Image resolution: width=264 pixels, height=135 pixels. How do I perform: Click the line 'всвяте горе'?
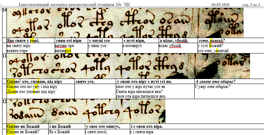tap(17, 51)
